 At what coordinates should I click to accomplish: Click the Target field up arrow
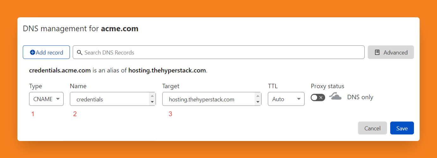(258, 96)
